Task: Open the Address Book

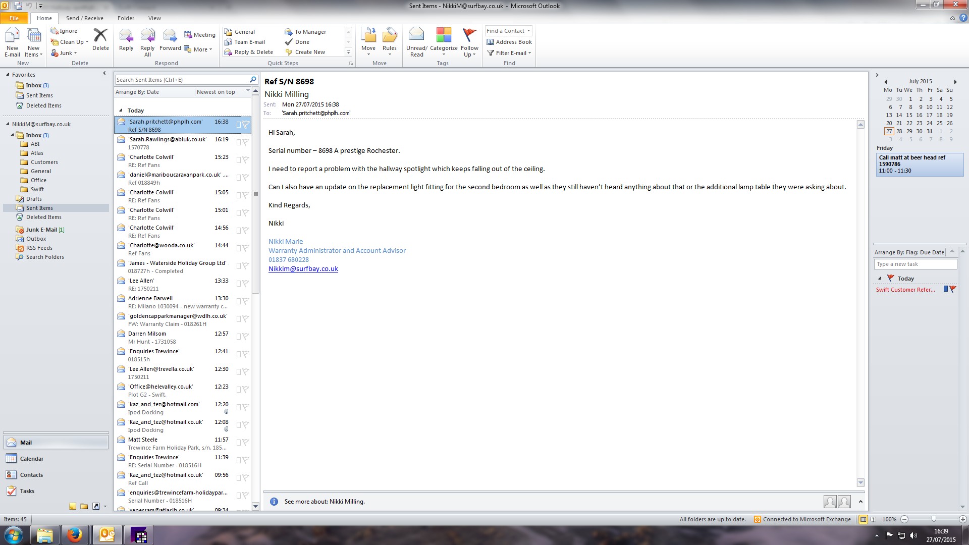Action: [x=509, y=42]
